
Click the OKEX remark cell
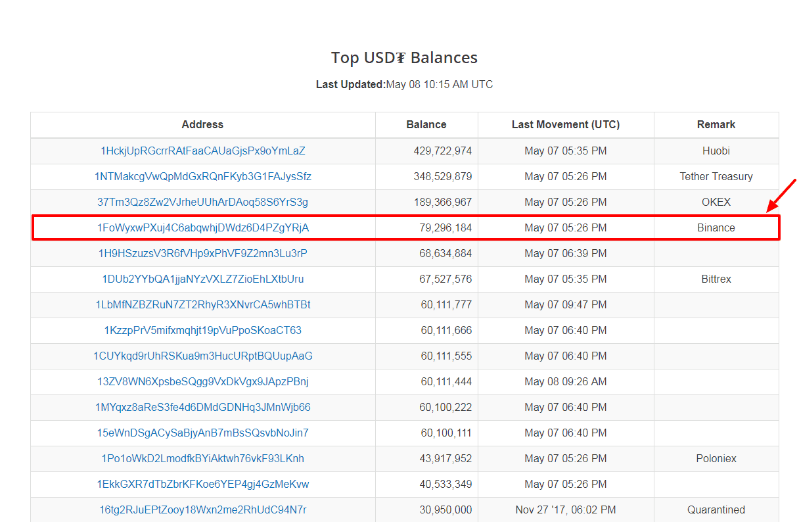716,202
